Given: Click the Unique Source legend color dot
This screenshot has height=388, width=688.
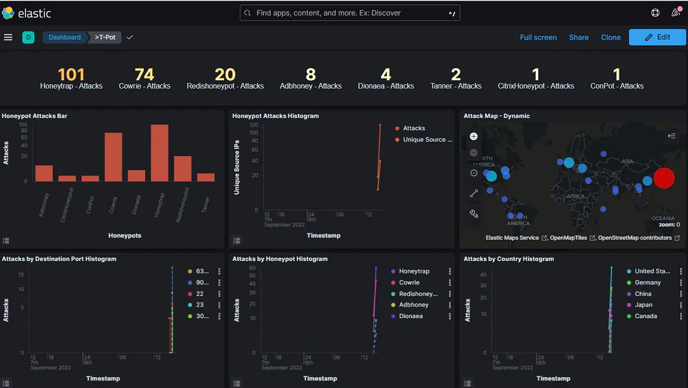Looking at the screenshot, I should (x=397, y=139).
